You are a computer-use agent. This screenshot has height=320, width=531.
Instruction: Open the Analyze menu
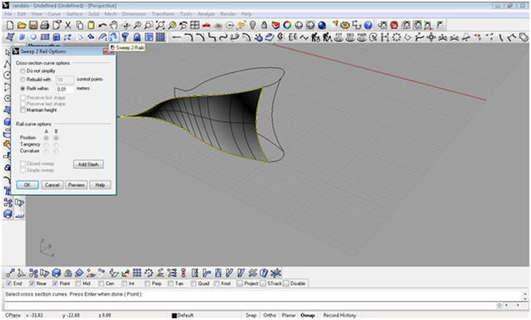[207, 14]
